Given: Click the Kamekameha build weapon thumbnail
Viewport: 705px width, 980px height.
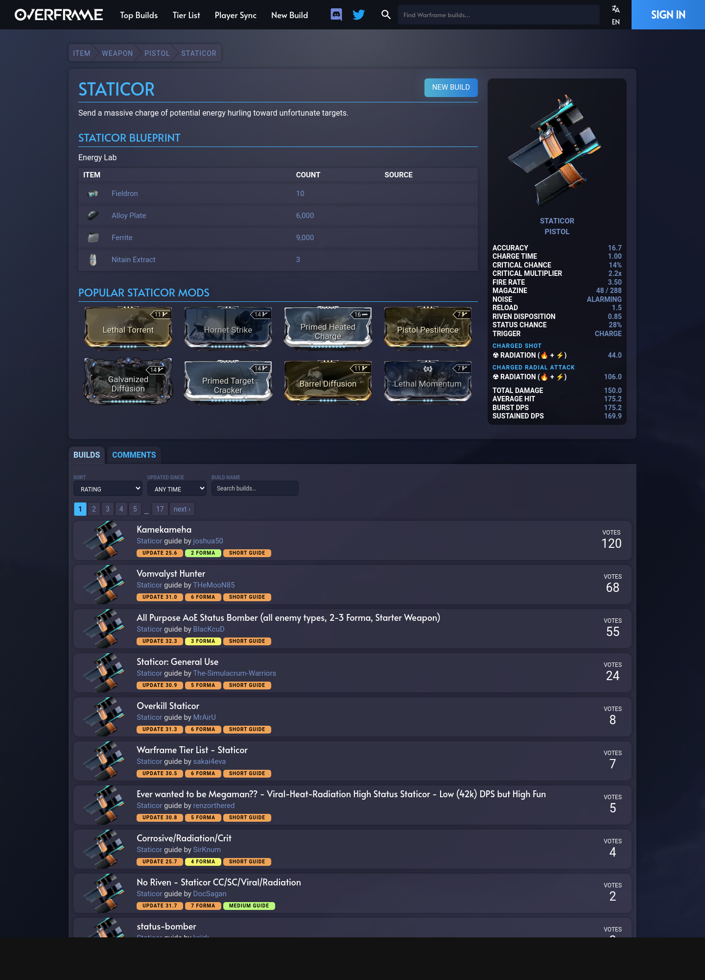Looking at the screenshot, I should coord(104,540).
